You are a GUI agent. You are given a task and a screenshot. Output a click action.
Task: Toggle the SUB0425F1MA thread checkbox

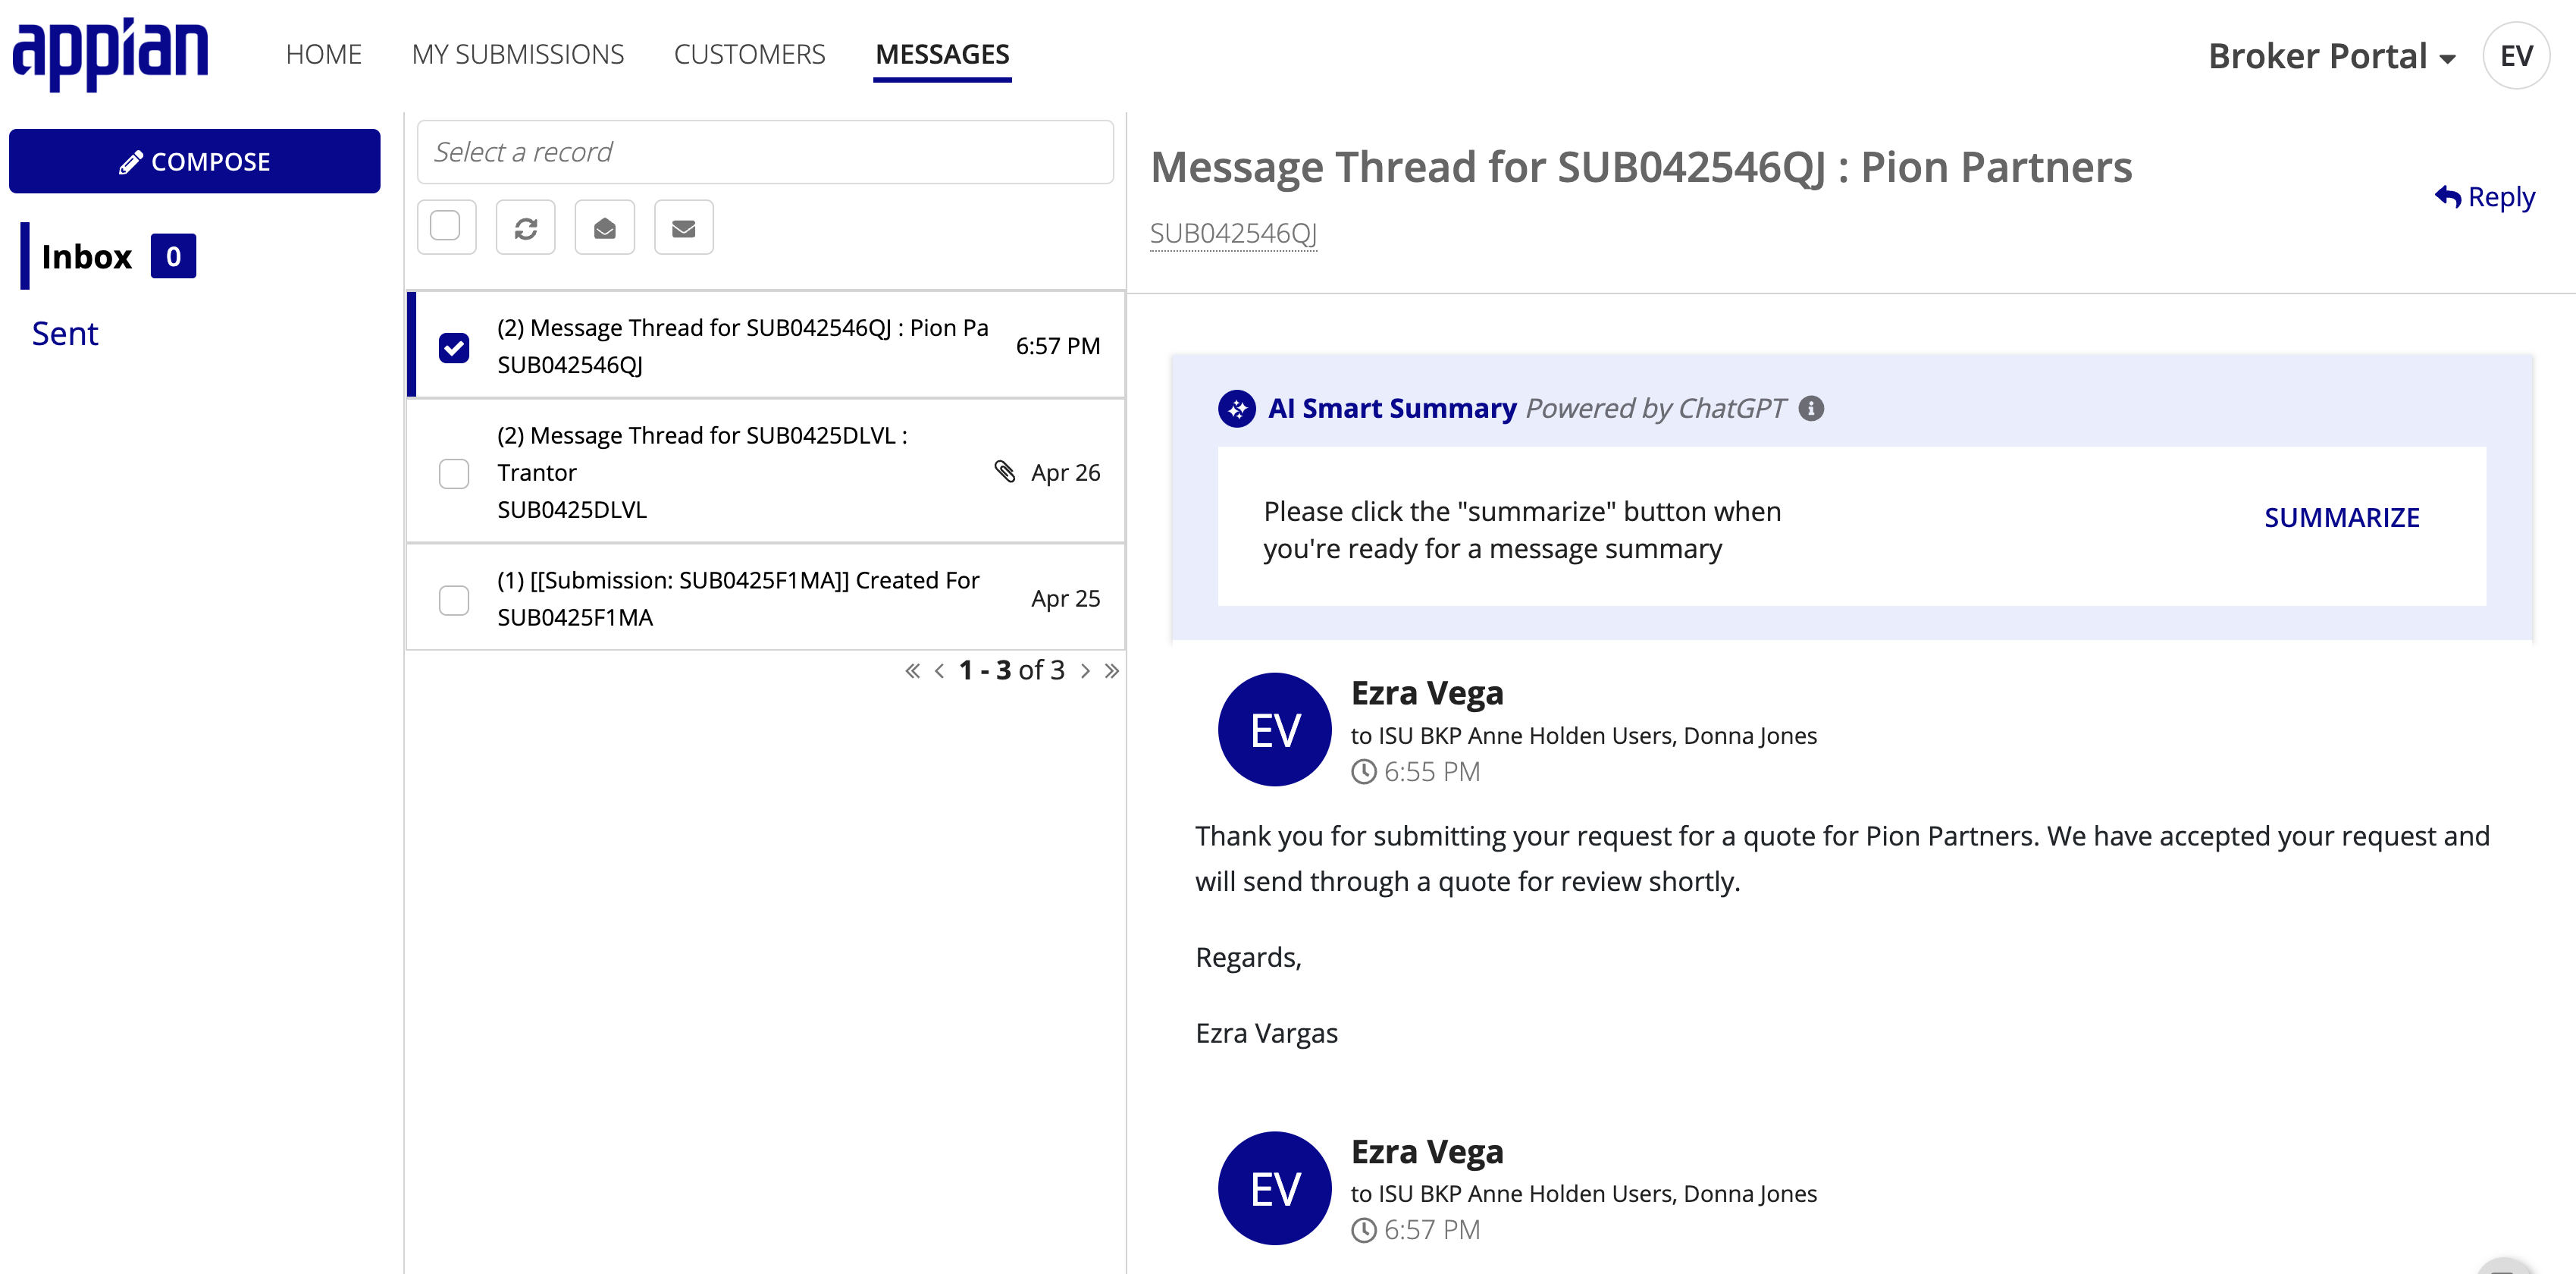point(455,598)
